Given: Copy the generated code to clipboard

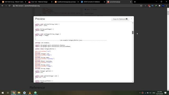Looking at the screenshot, I should coord(120,19).
